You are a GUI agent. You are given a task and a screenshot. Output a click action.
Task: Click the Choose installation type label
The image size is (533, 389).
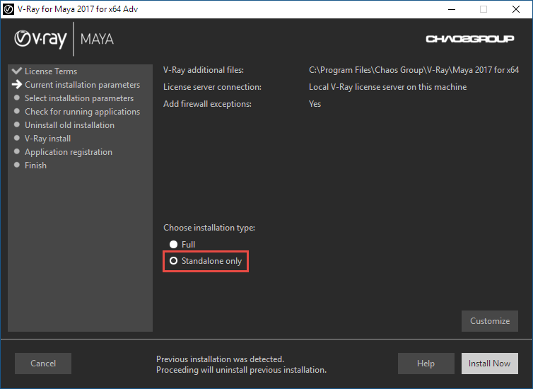tap(209, 228)
